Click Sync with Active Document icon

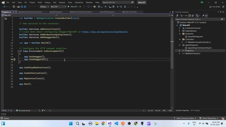(x=186, y=16)
